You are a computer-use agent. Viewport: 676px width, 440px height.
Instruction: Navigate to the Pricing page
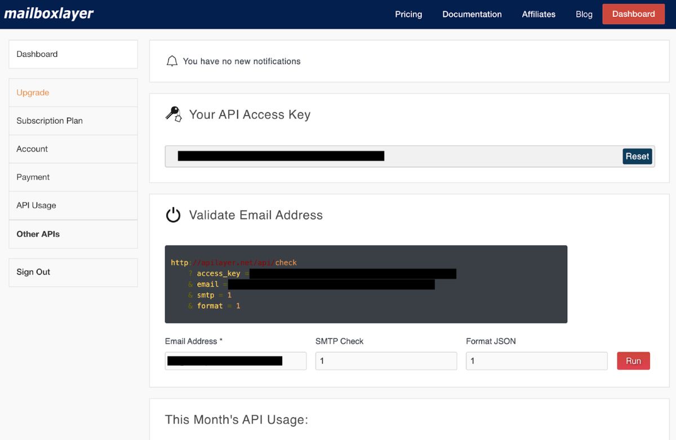[408, 14]
